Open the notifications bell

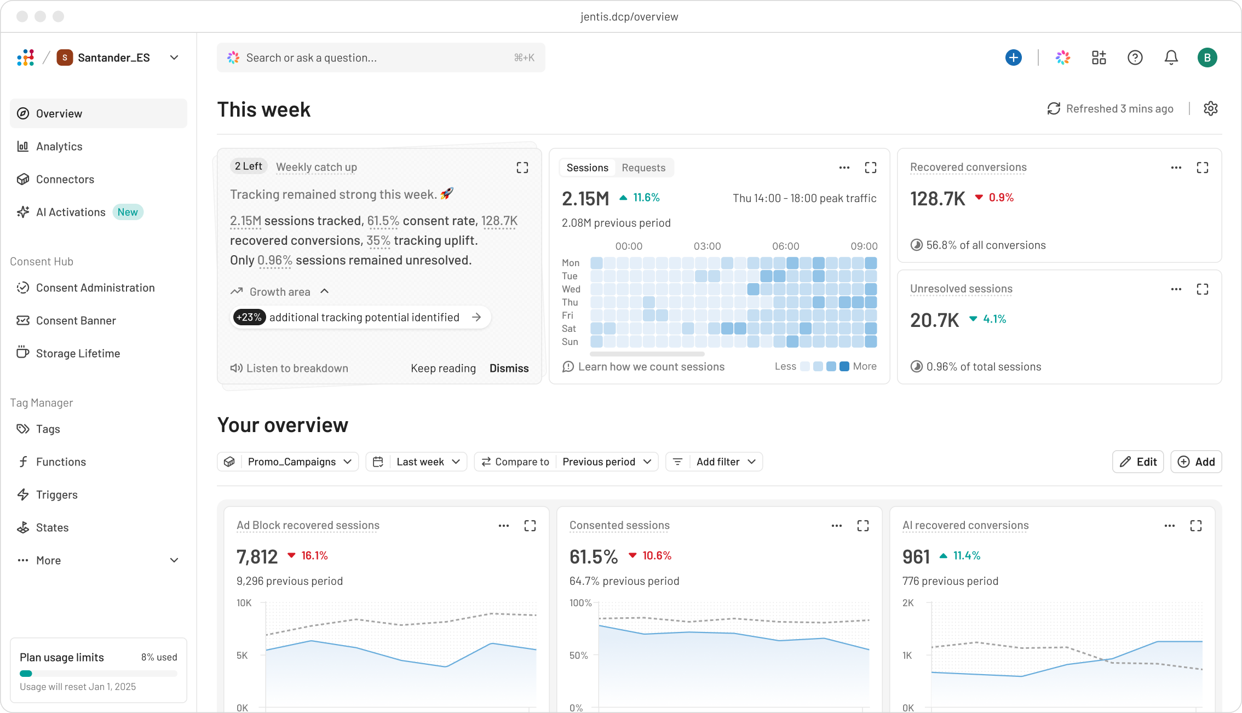[1171, 58]
